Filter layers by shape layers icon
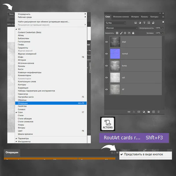Viewport: 176px width, 176px height. click(149, 23)
